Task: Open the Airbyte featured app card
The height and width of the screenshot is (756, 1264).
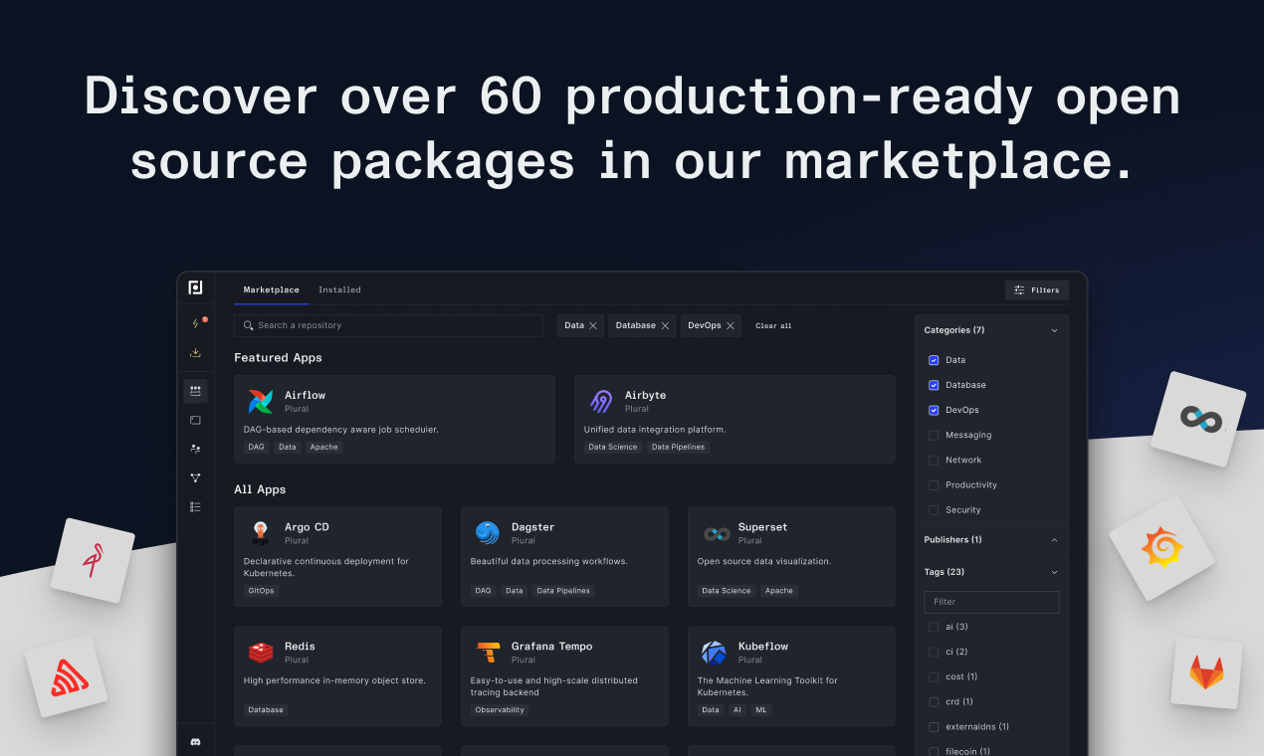Action: click(x=735, y=419)
